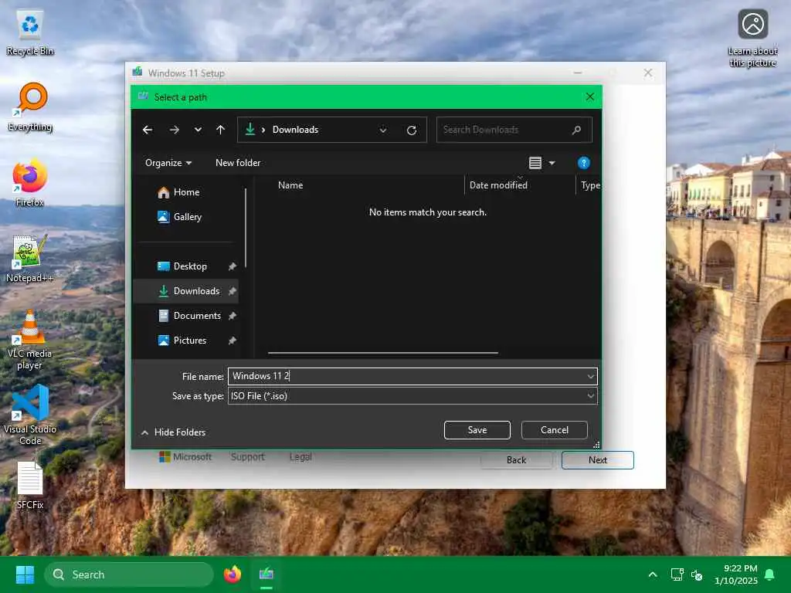Viewport: 791px width, 593px height.
Task: Open recent locations chevron next to forward arrow
Action: tap(198, 130)
